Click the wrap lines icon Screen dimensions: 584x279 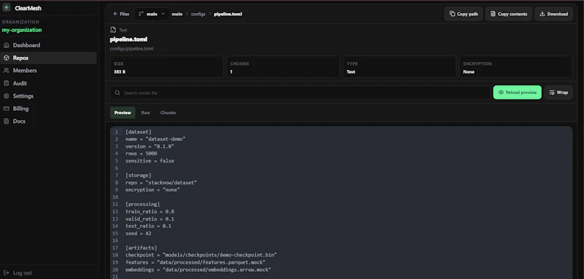coord(552,93)
